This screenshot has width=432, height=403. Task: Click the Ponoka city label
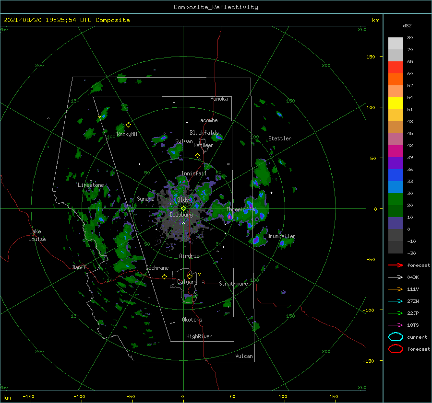(x=219, y=99)
